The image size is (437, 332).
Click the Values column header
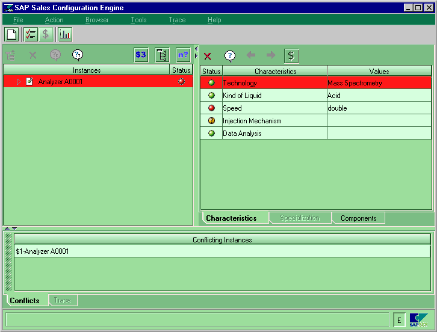[x=379, y=72]
